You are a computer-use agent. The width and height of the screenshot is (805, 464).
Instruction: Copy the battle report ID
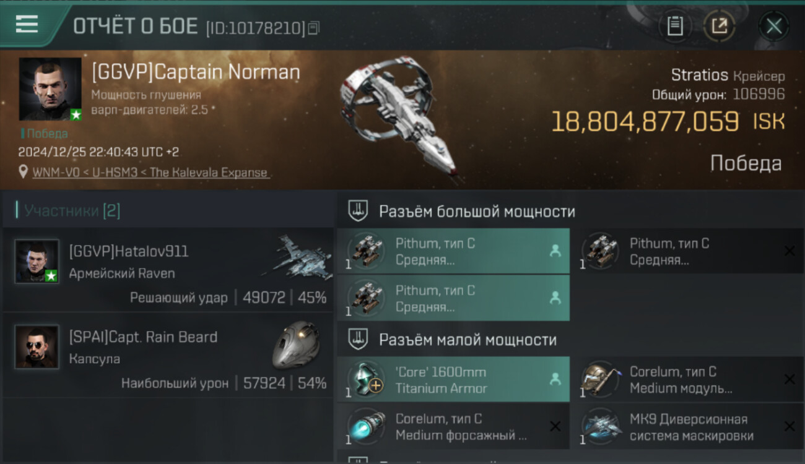313,28
